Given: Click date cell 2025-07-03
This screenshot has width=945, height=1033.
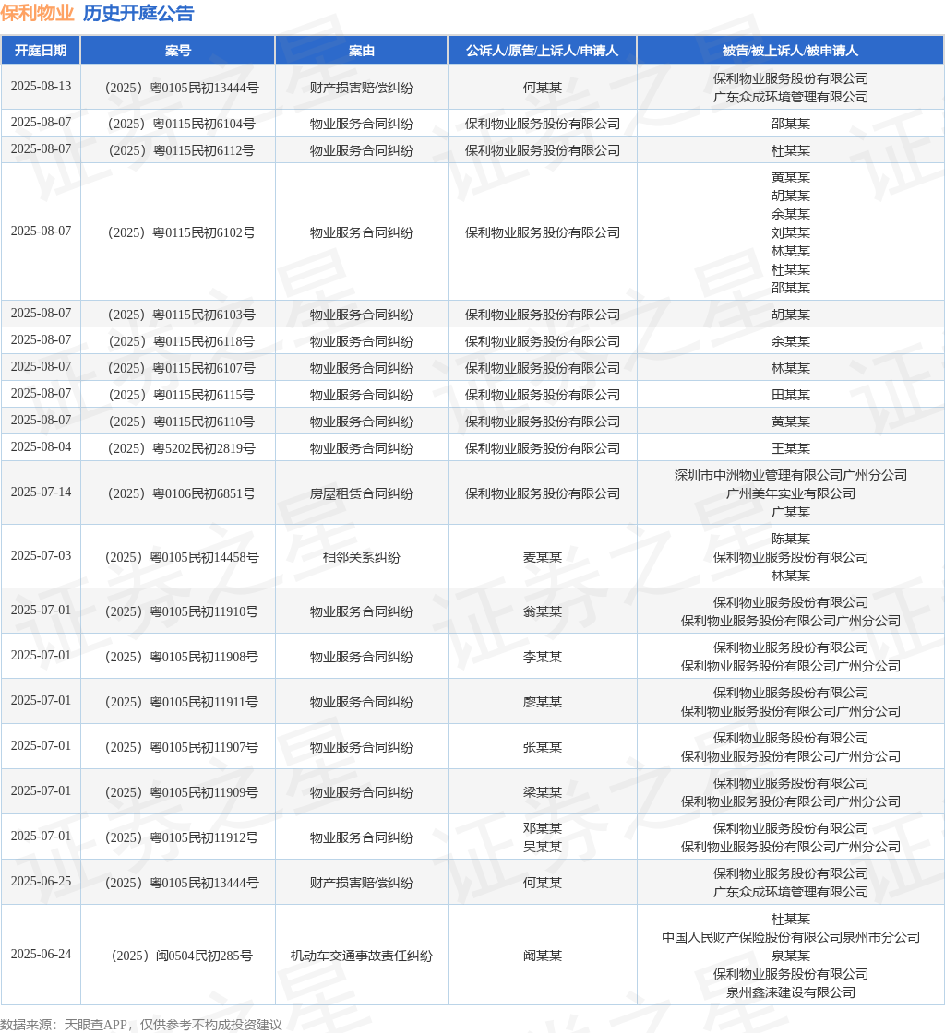Looking at the screenshot, I should pyautogui.click(x=41, y=556).
